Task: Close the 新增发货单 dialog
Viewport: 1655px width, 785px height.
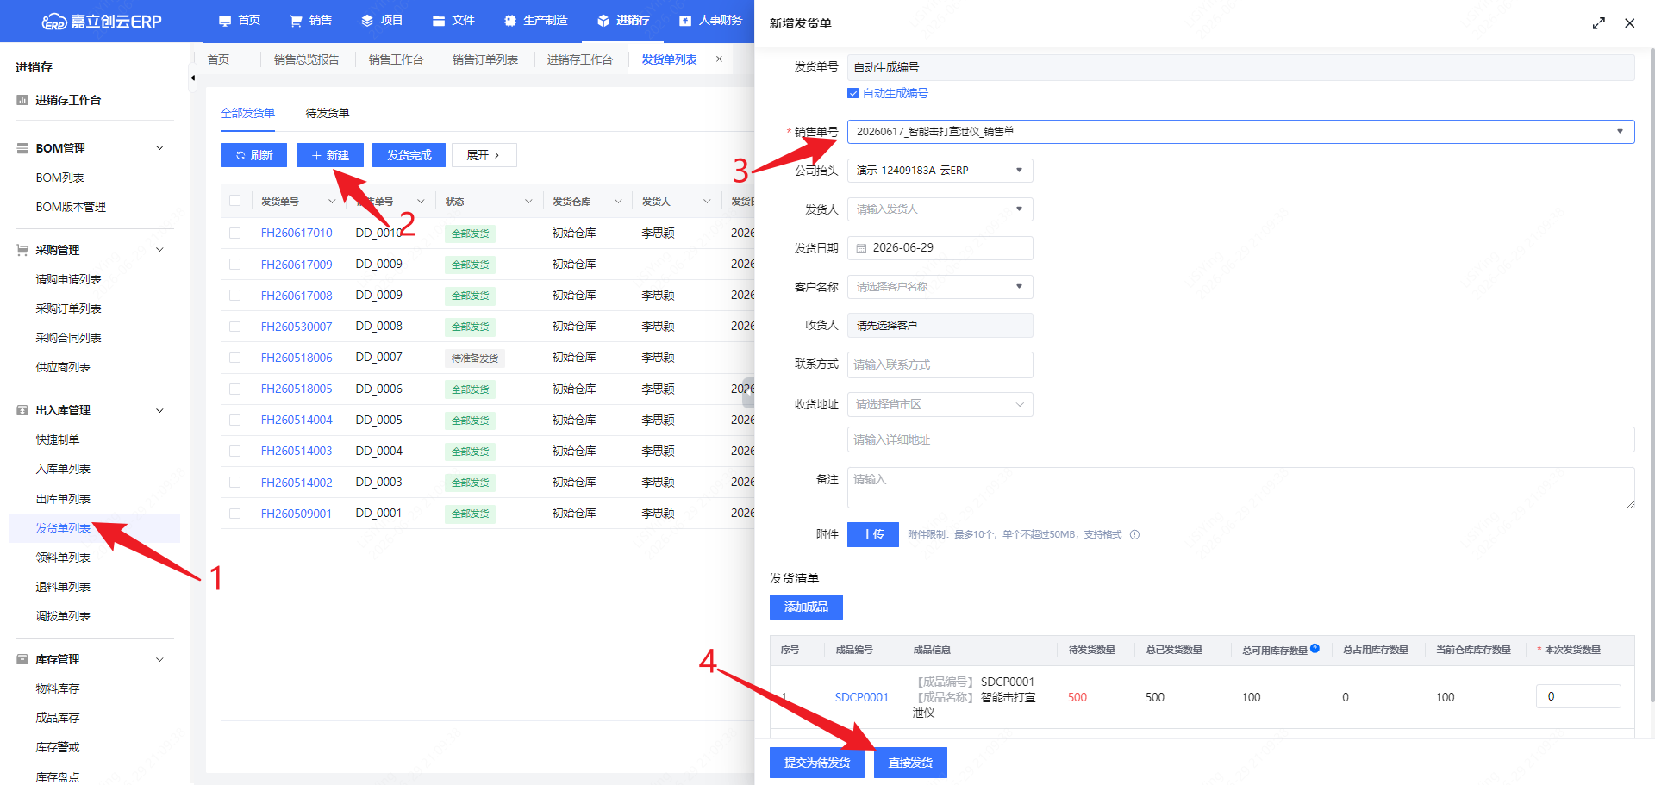Action: point(1629,23)
